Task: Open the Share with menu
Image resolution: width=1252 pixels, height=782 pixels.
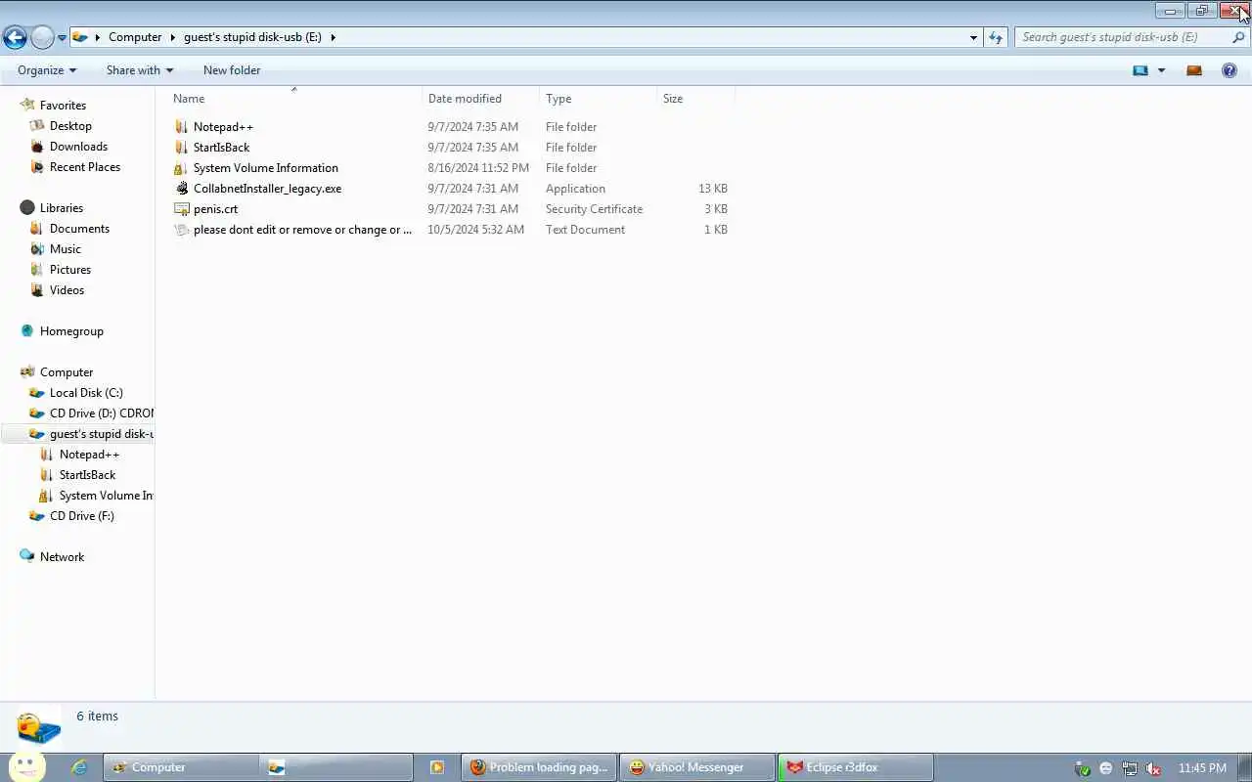Action: pos(140,70)
